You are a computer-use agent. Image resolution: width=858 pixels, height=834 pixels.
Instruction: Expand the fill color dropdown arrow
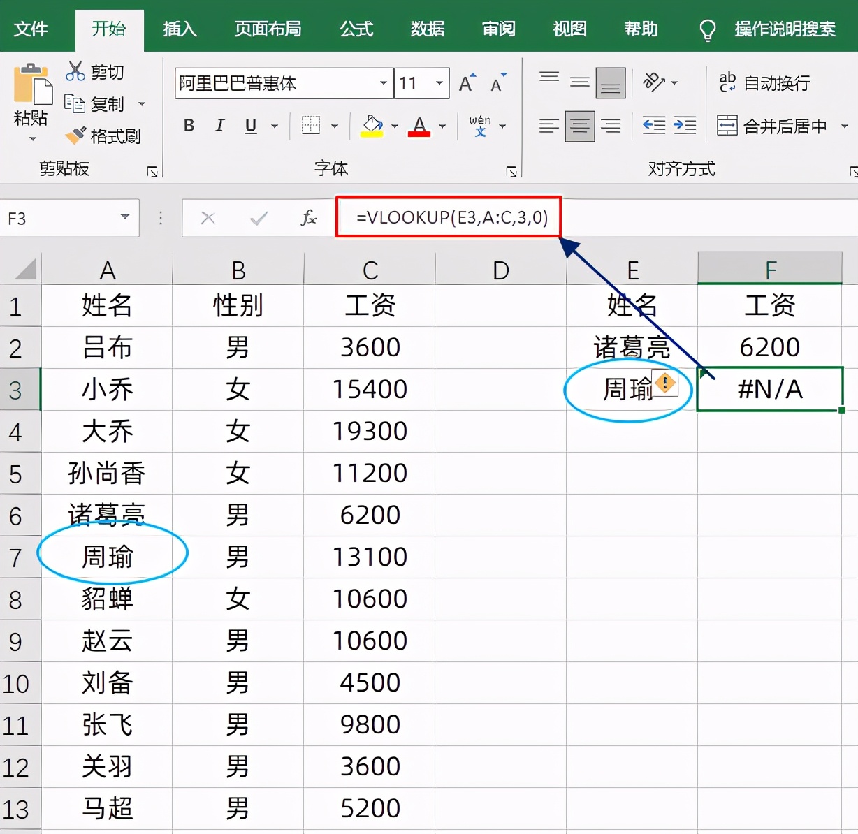point(393,126)
